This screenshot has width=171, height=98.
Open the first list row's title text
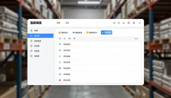pos(67,44)
